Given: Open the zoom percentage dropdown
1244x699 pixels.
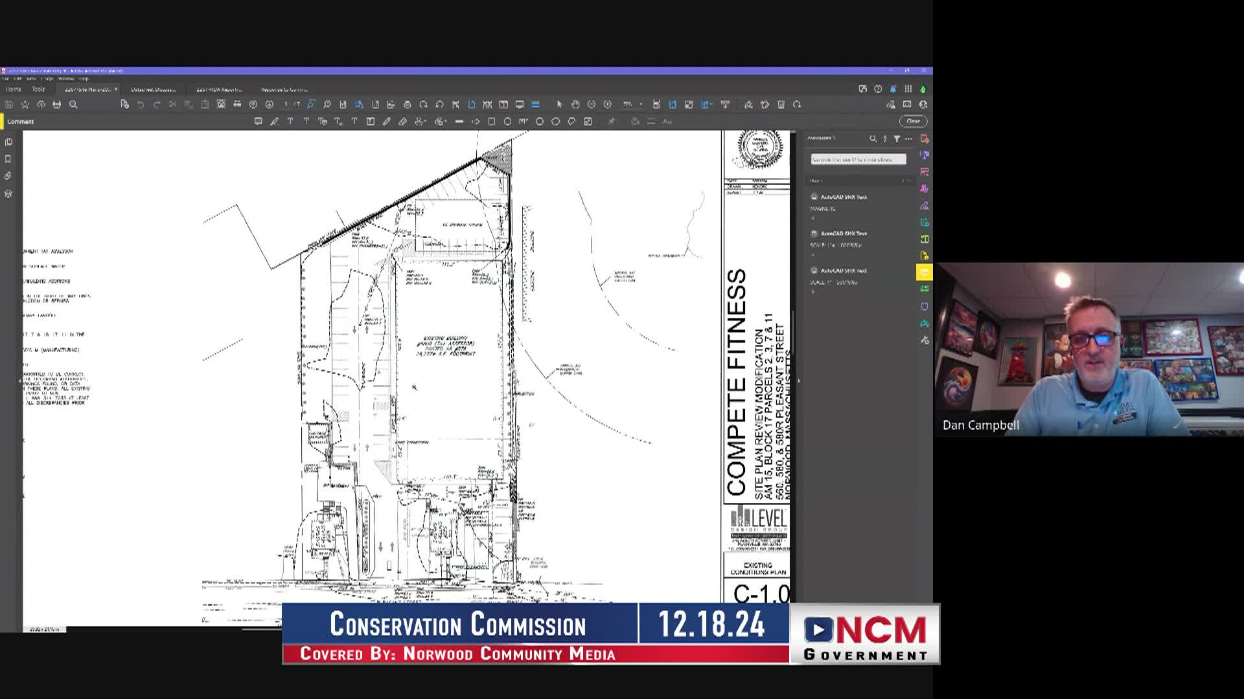Looking at the screenshot, I should tap(641, 104).
